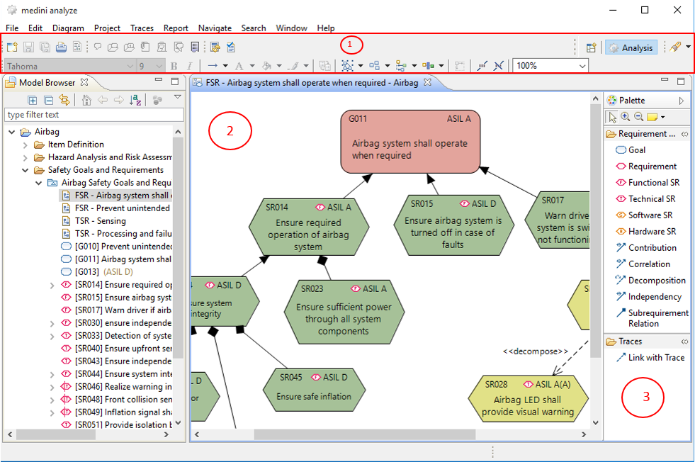The image size is (695, 462).
Task: Click the fill color bucket icon
Action: [267, 66]
